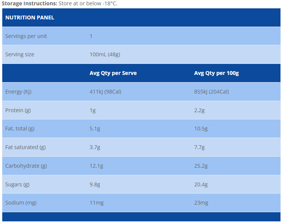Click the Energy (Kj) row label
The height and width of the screenshot is (224, 282).
point(18,92)
